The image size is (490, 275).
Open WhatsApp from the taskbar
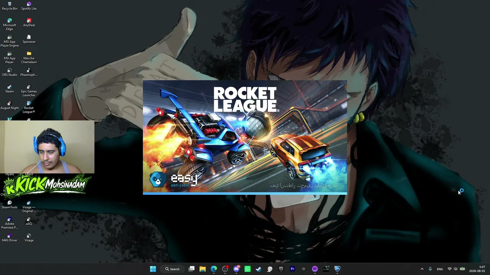click(247, 269)
